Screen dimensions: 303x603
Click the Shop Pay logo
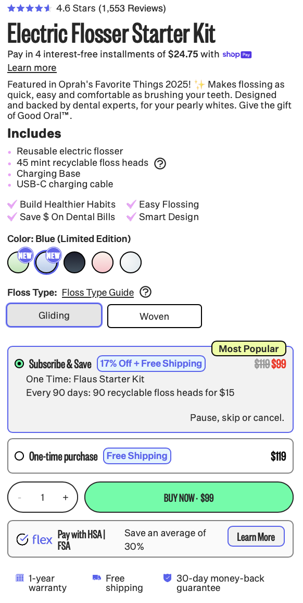point(237,55)
